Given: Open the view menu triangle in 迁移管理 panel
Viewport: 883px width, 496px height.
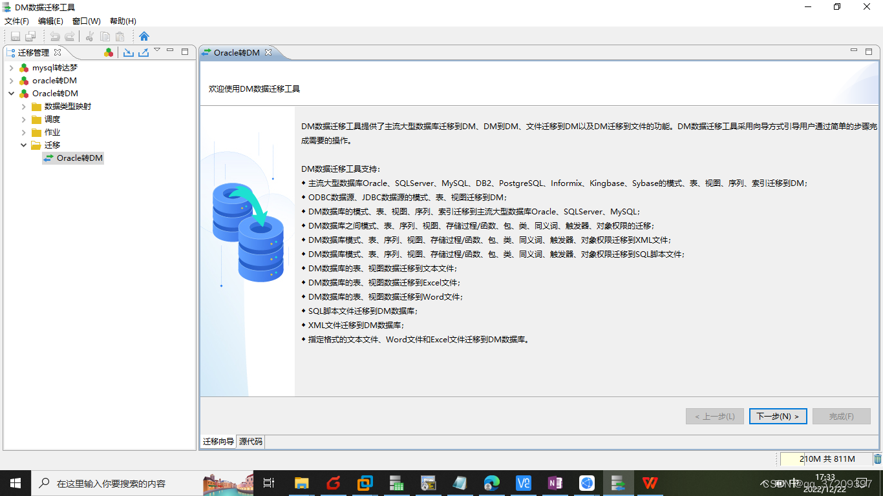Looking at the screenshot, I should 157,50.
